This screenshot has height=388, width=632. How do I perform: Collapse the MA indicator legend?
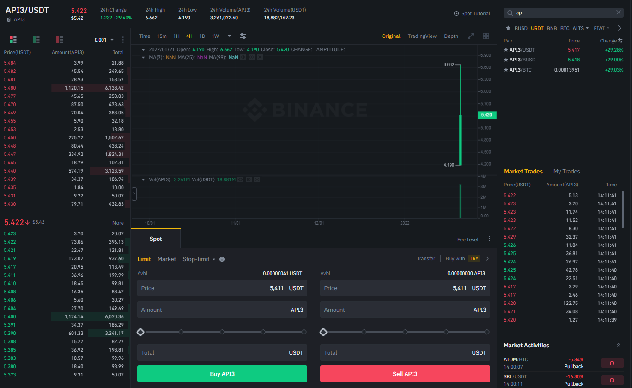143,57
